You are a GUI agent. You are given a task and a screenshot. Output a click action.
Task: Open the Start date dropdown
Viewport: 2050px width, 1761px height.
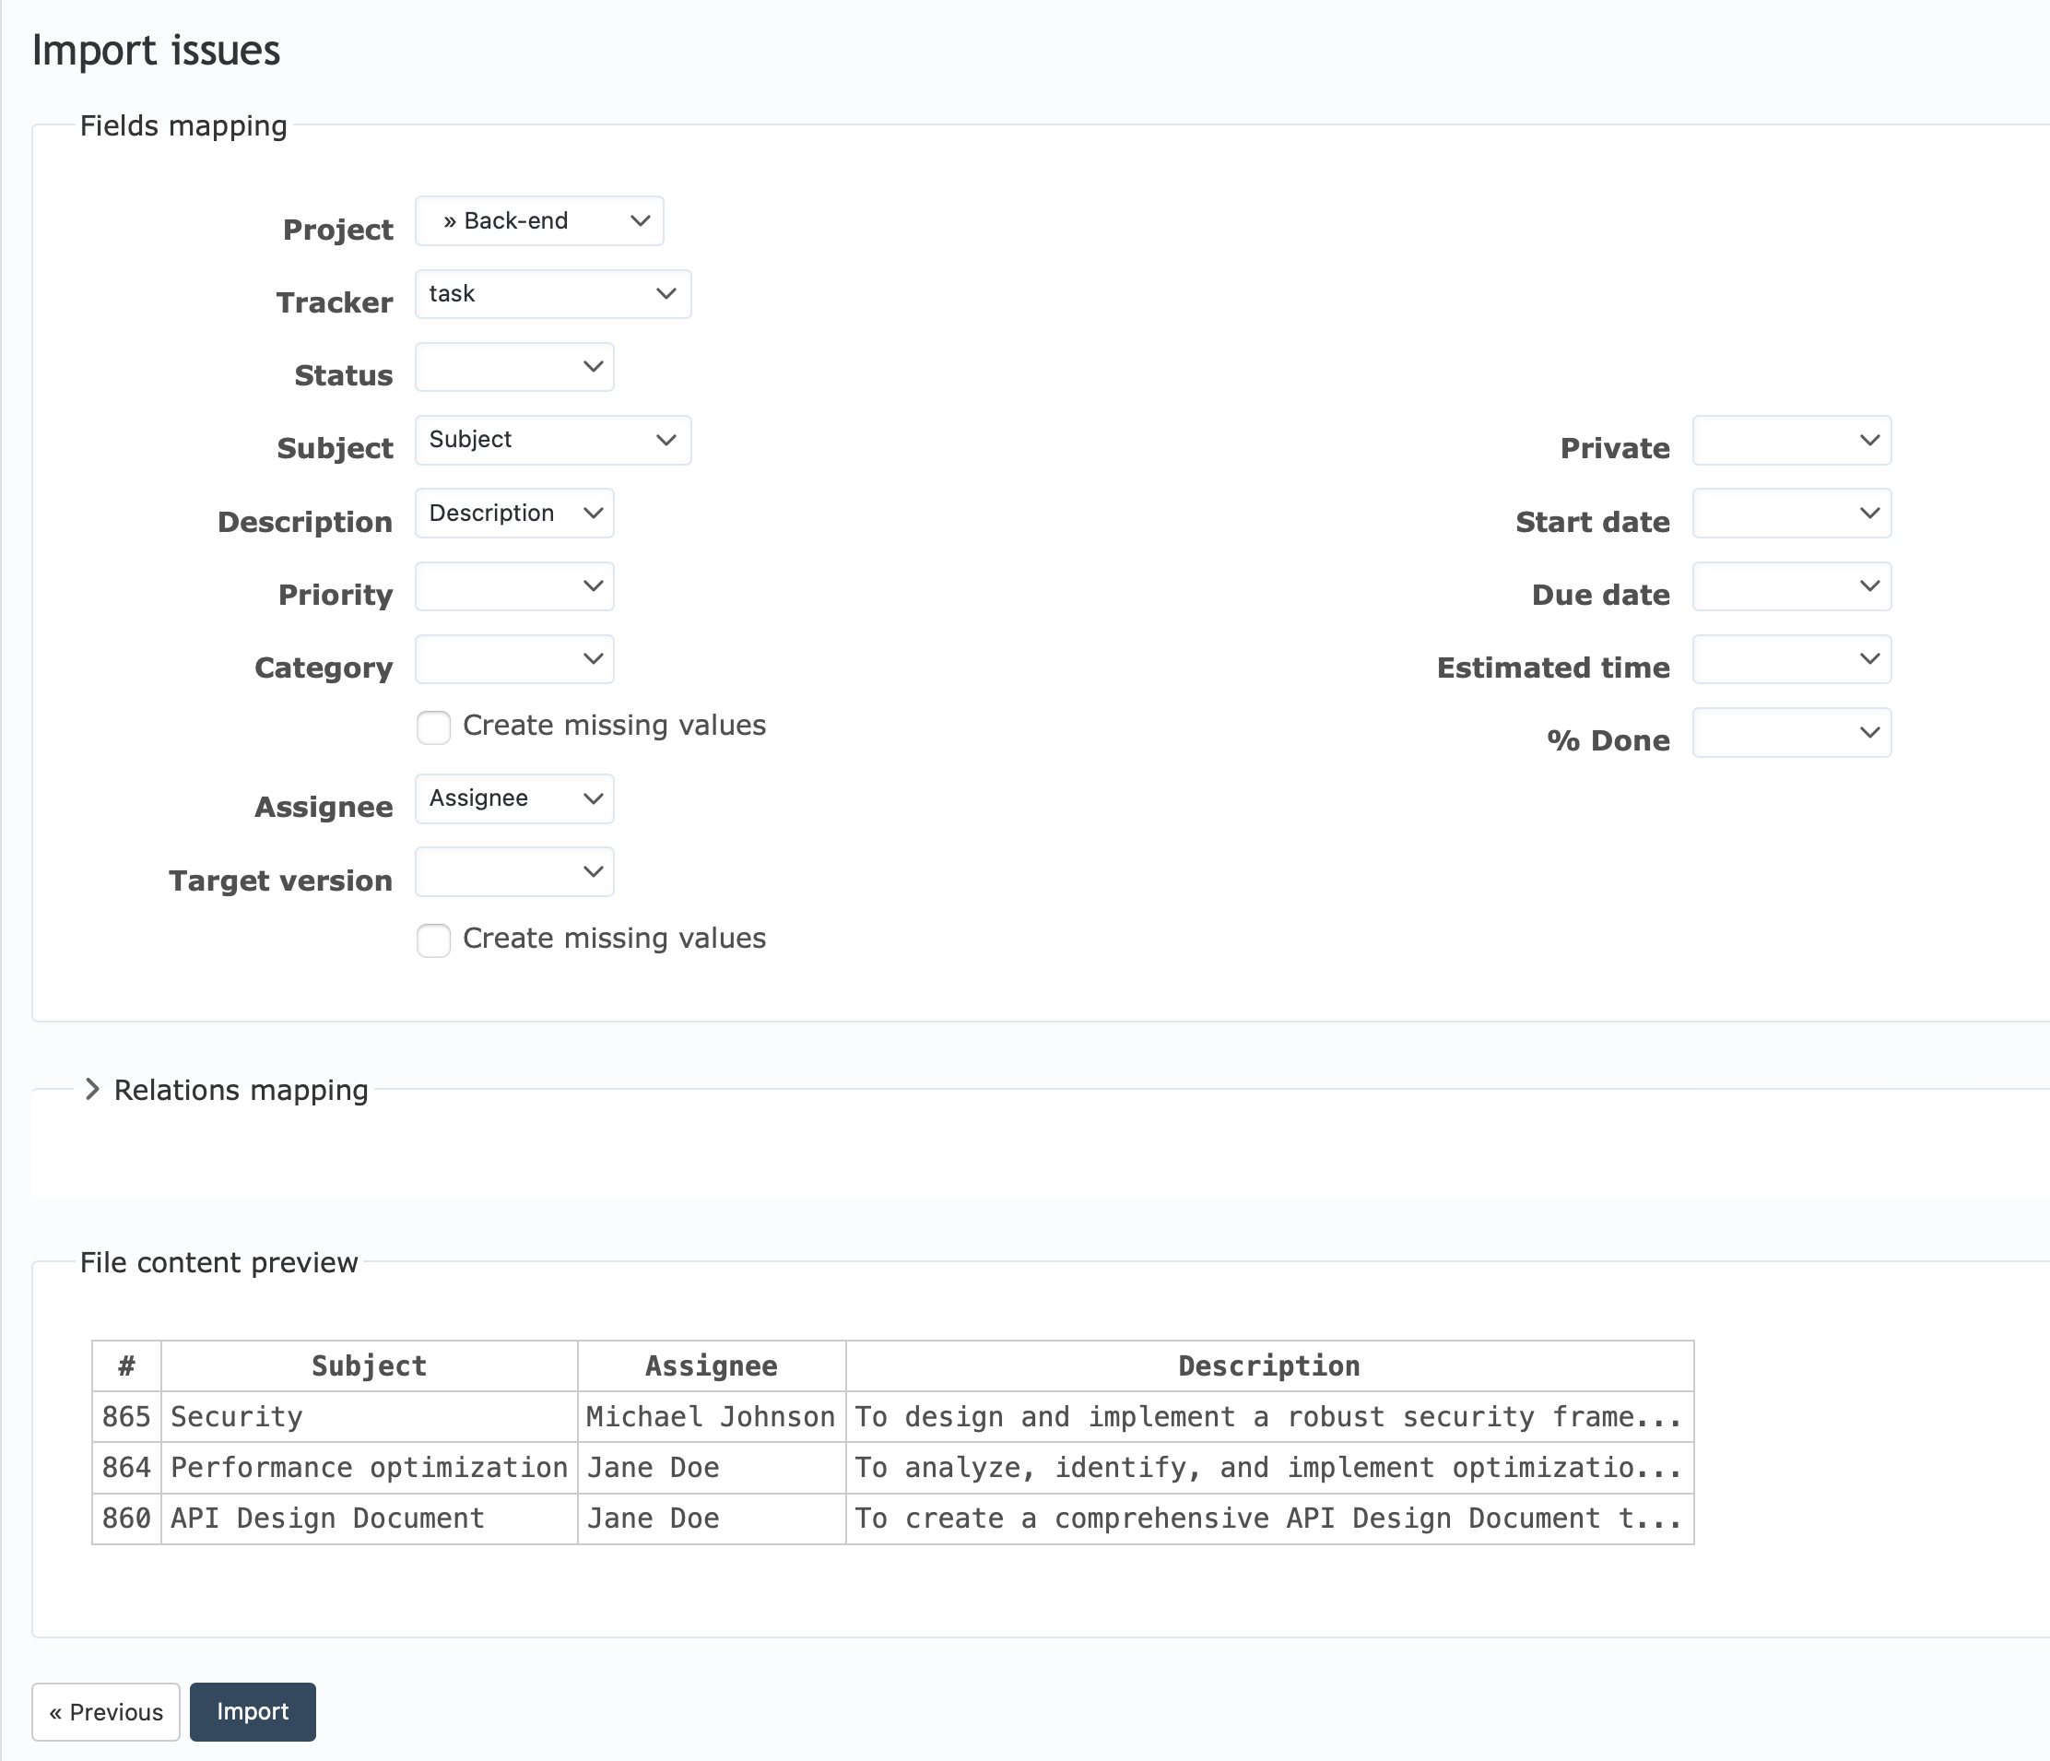[x=1791, y=513]
